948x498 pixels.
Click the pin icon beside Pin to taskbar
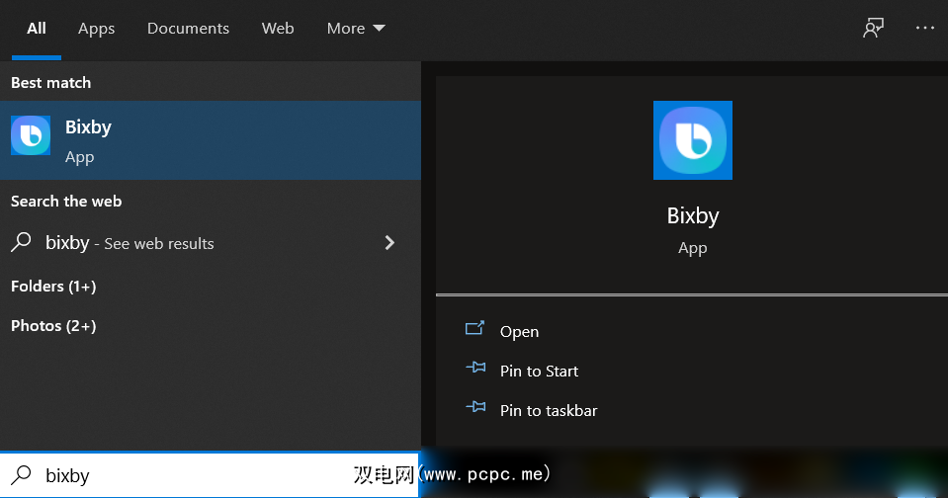point(475,407)
